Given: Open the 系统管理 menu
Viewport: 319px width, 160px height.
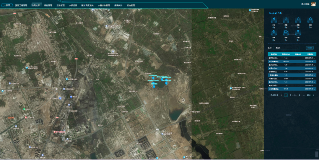Looking at the screenshot, I should pyautogui.click(x=131, y=6).
